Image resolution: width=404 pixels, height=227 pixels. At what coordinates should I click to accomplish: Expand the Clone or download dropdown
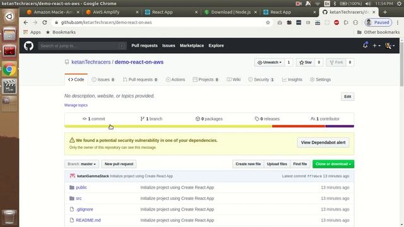coord(333,164)
